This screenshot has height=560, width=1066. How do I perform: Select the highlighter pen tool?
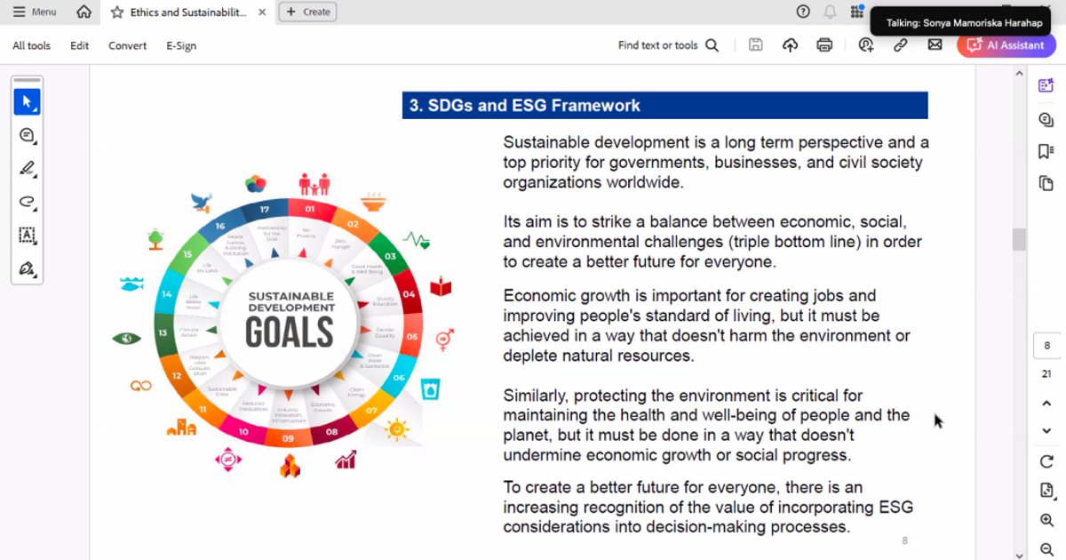click(x=27, y=168)
